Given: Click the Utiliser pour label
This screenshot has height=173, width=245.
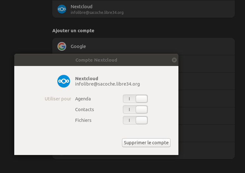Looking at the screenshot, I should pos(58,99).
